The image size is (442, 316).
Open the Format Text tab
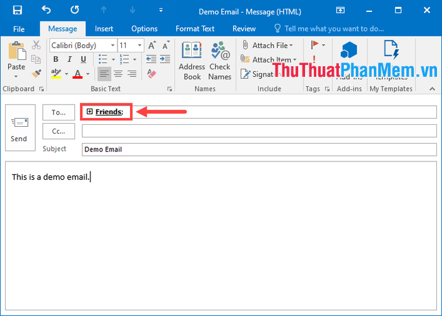click(x=194, y=28)
